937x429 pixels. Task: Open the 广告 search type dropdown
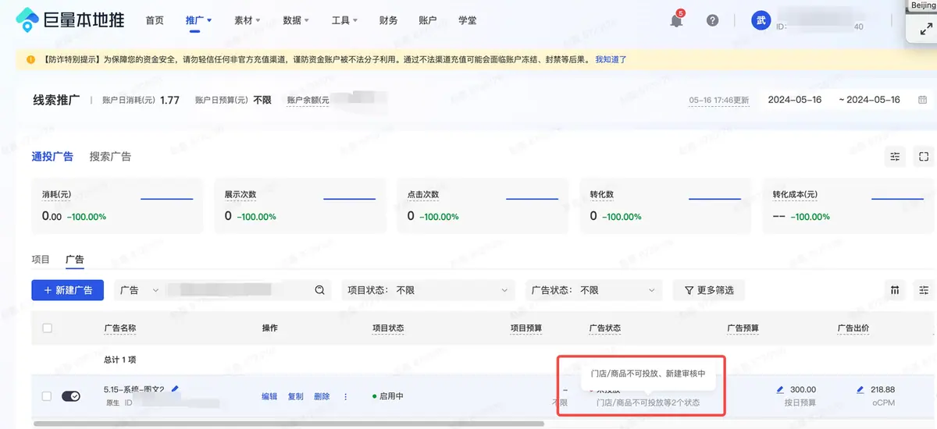click(x=139, y=290)
